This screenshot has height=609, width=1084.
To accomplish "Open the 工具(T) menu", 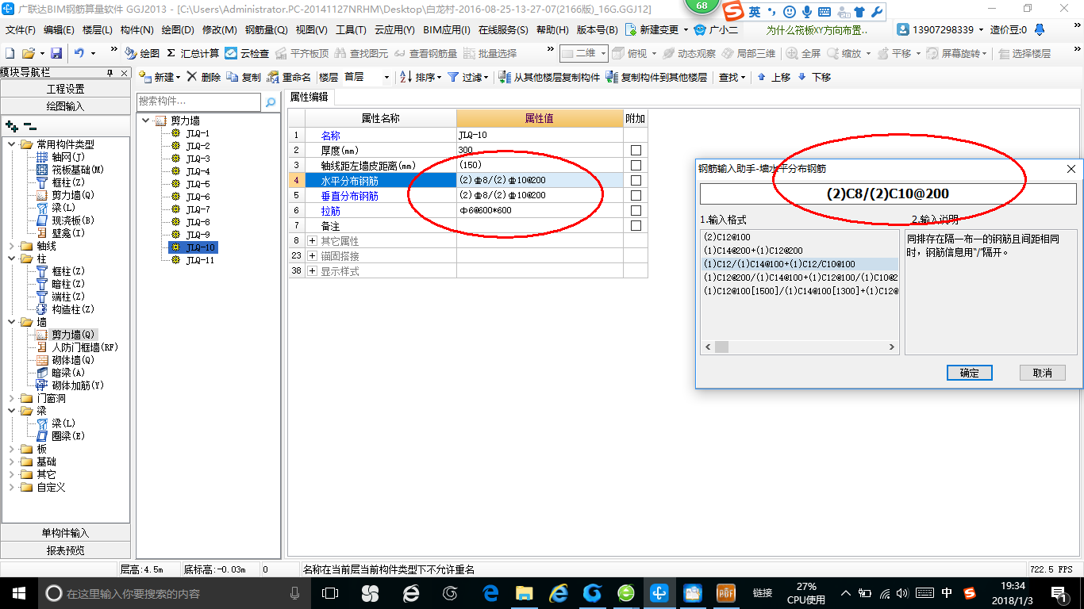I will (x=351, y=29).
